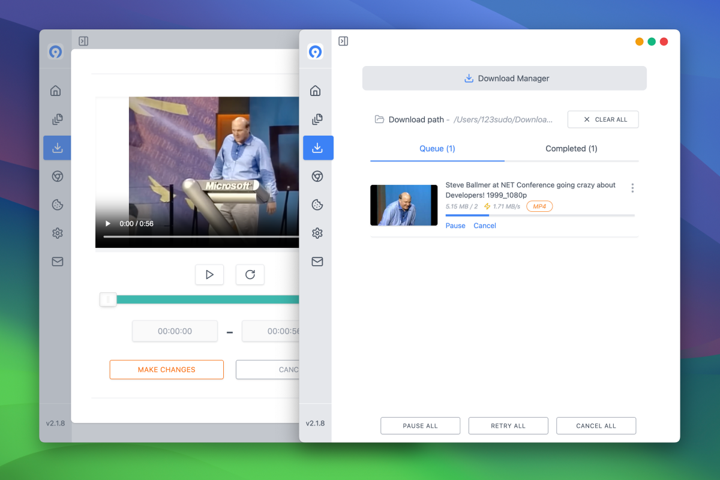Switch to the Completed tab
The height and width of the screenshot is (480, 720).
click(571, 148)
